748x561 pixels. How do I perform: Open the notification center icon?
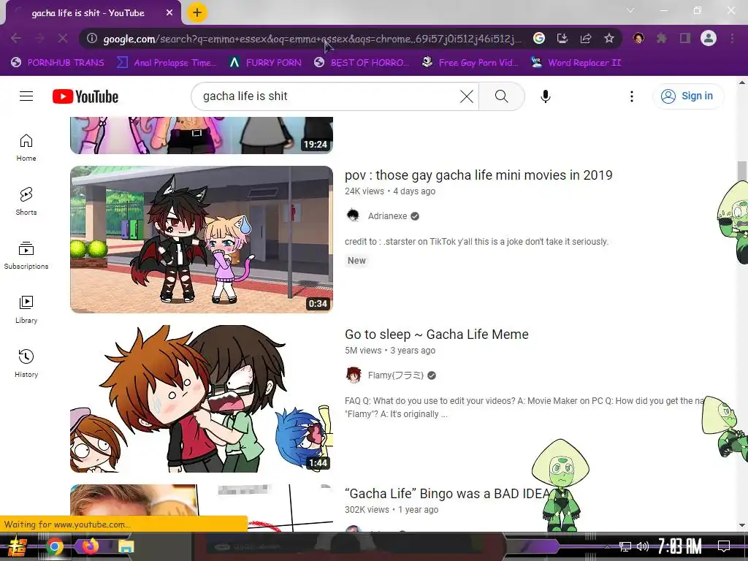click(724, 546)
